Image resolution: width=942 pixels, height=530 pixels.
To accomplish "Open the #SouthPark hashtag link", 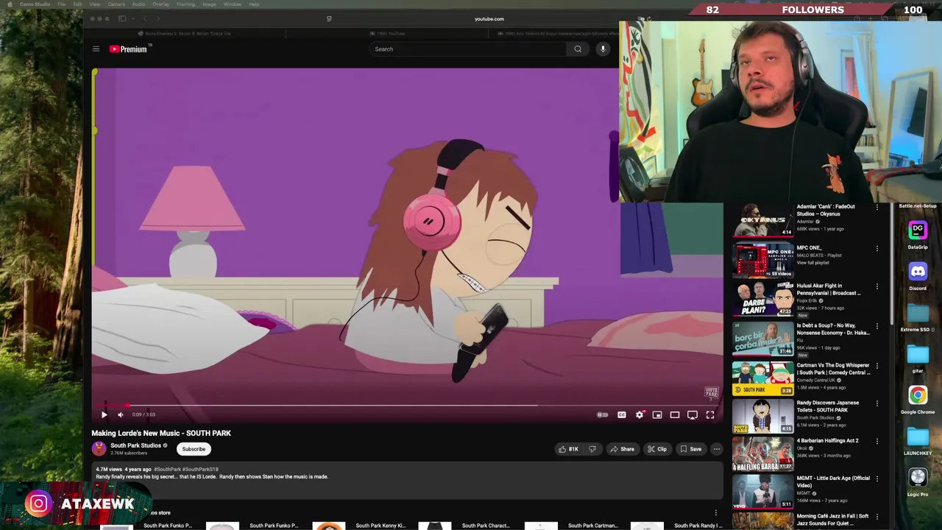I will [x=167, y=469].
